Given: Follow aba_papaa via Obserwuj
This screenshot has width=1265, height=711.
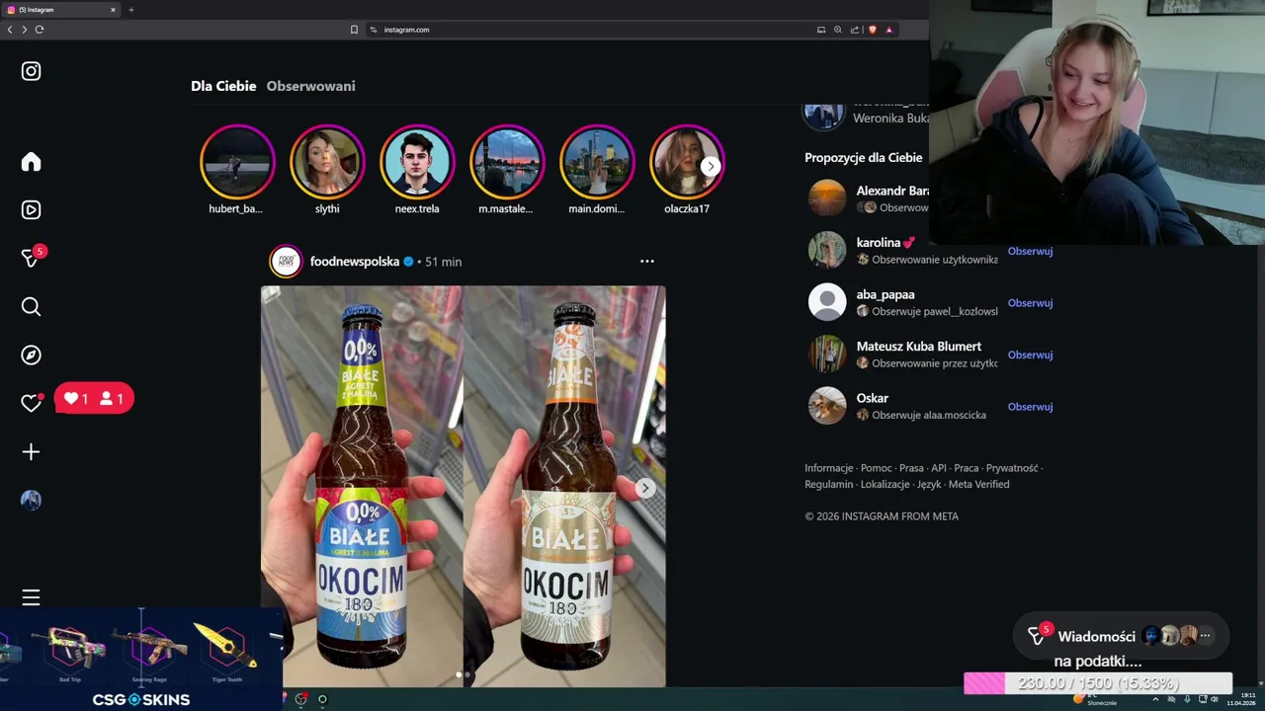Looking at the screenshot, I should coord(1030,303).
